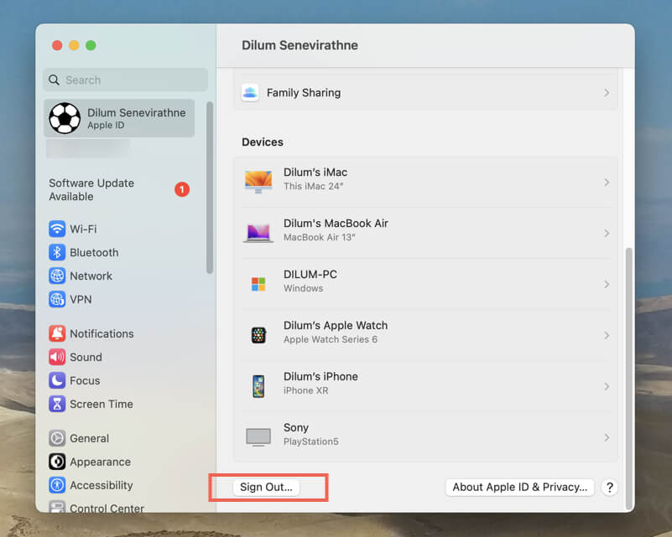Viewport: 672px width, 537px height.
Task: Click the Apple Watch device icon
Action: pyautogui.click(x=258, y=335)
